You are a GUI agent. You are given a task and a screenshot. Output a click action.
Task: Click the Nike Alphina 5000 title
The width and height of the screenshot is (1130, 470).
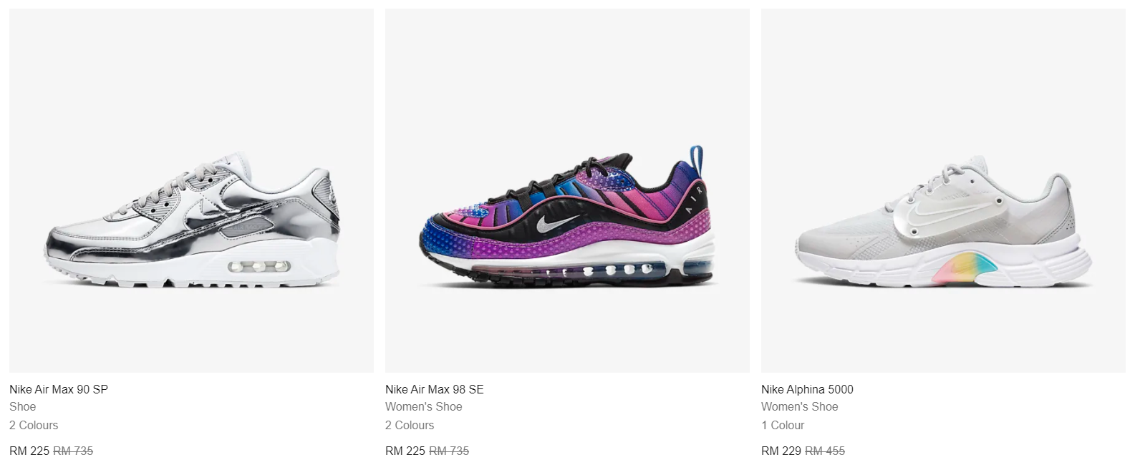807,389
